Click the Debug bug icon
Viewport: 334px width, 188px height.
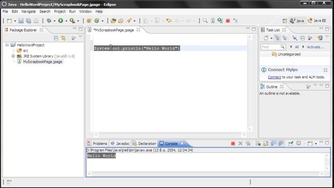[49, 21]
